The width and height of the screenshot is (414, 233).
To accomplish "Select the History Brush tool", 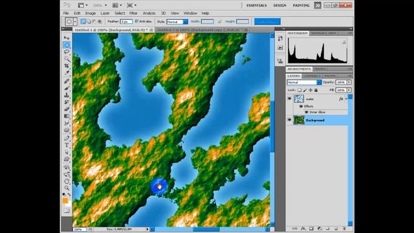I will [67, 102].
